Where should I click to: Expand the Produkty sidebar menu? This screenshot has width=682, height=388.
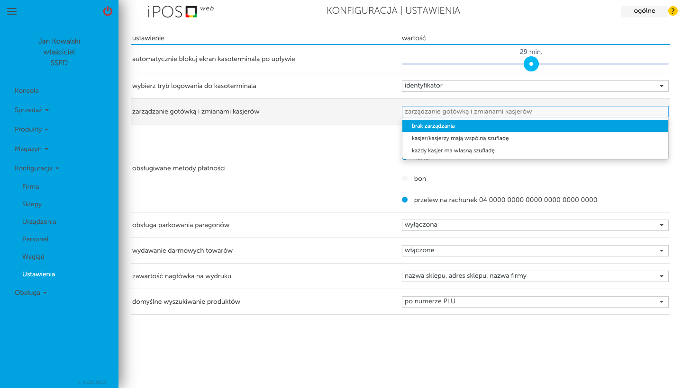pyautogui.click(x=31, y=129)
